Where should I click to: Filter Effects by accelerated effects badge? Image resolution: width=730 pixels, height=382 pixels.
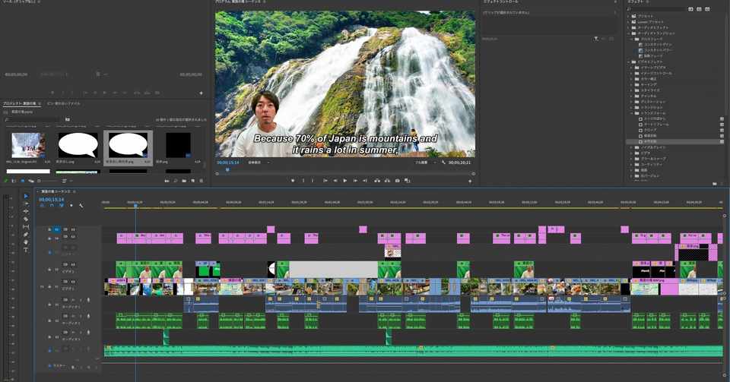[691, 9]
